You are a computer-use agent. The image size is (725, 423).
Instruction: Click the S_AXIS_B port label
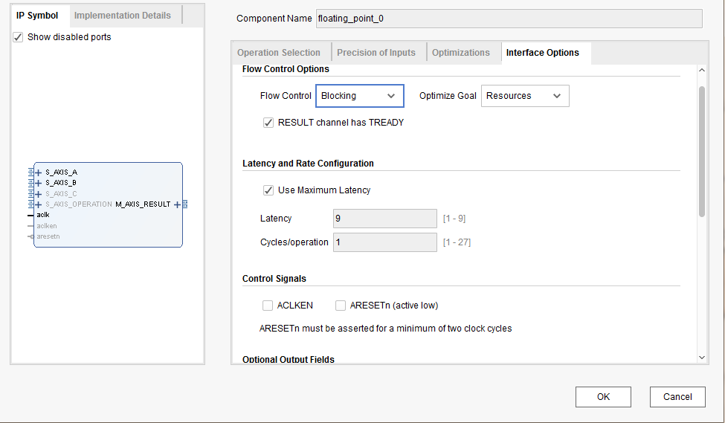[60, 183]
